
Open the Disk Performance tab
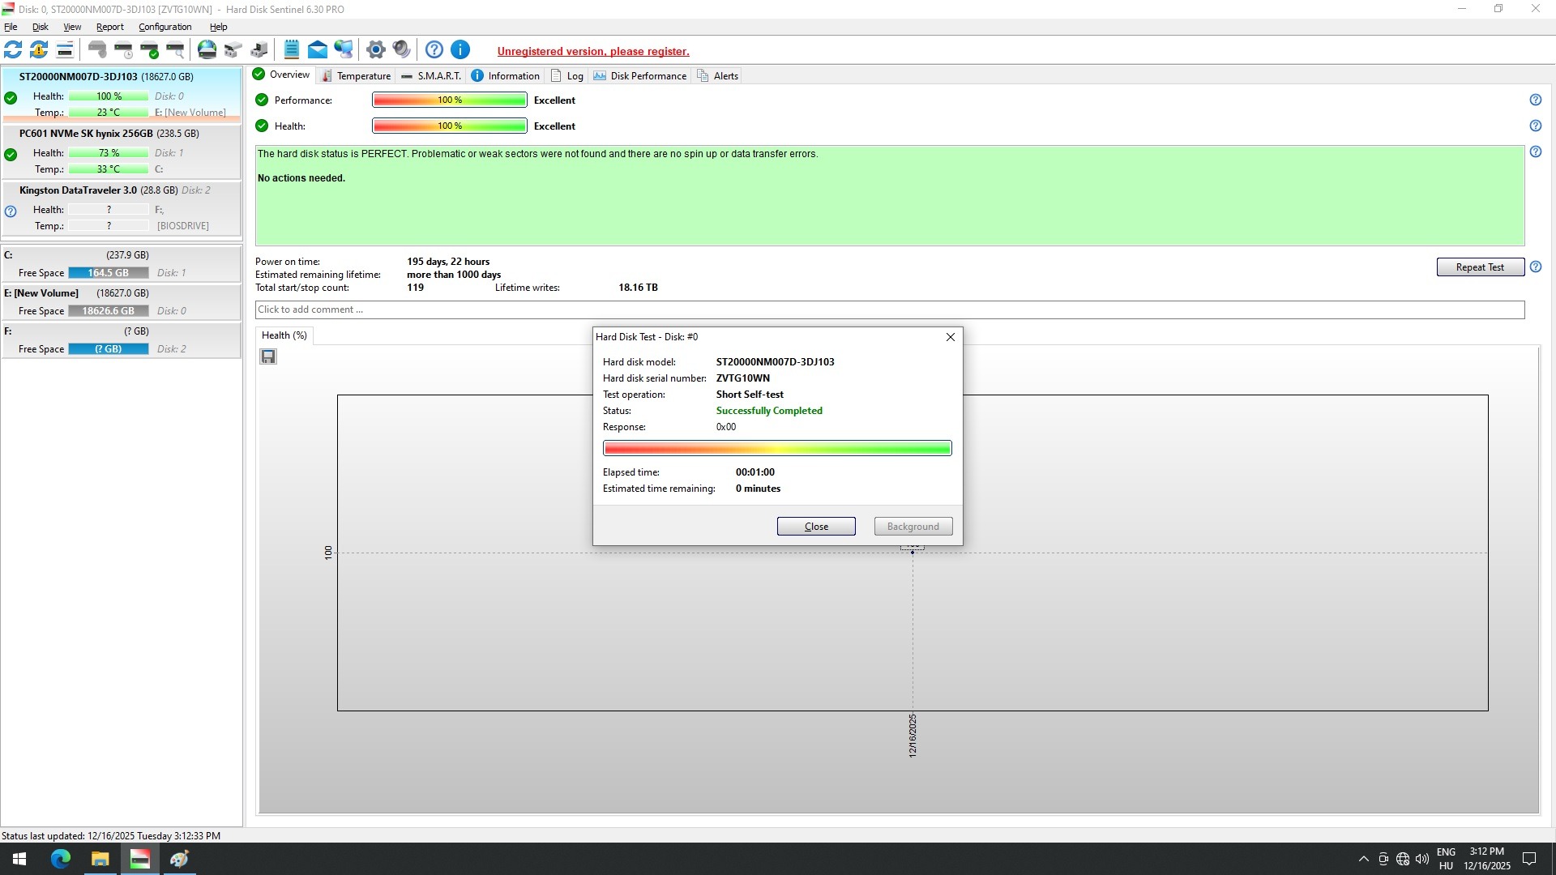coord(640,76)
